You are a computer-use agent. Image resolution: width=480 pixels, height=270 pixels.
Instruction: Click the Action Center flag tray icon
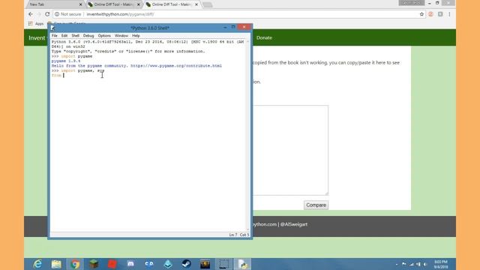tap(404, 264)
